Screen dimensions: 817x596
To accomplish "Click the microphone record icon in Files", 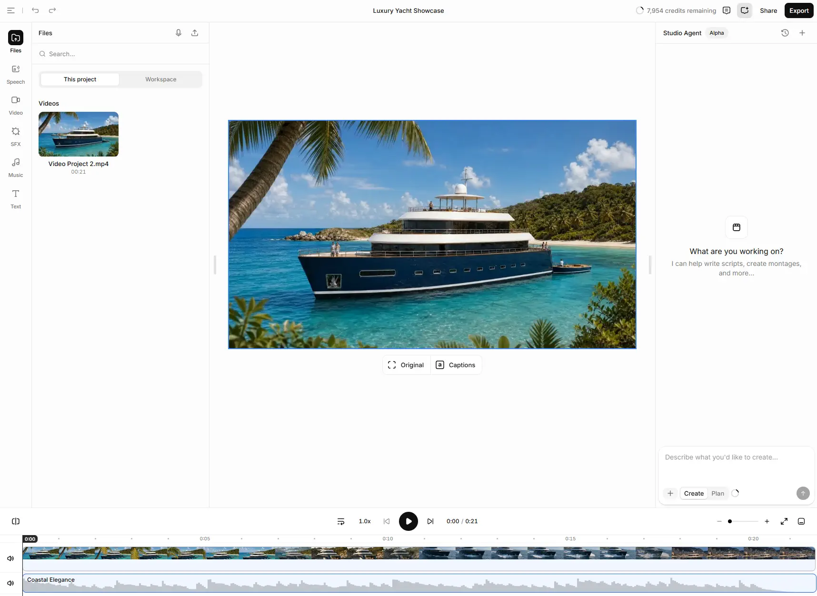I will 179,33.
